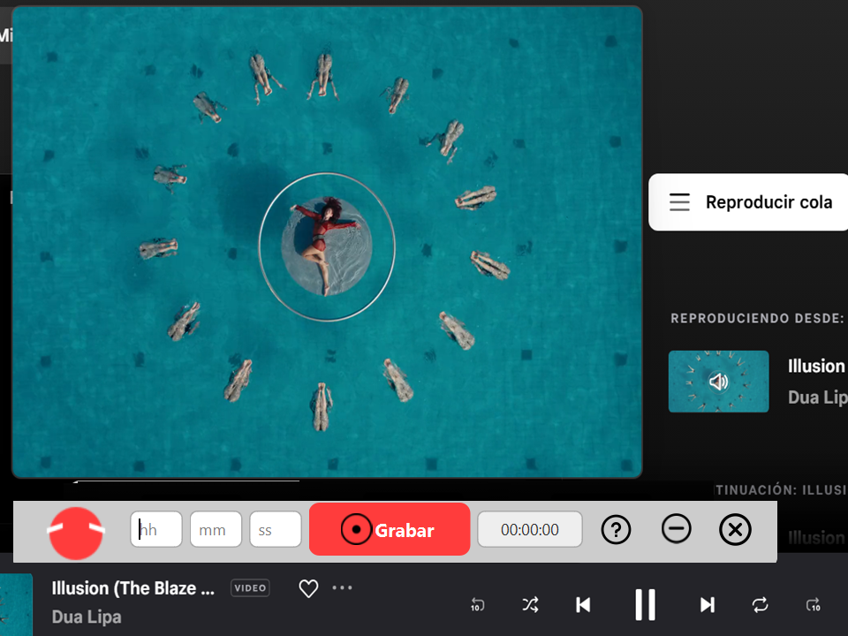This screenshot has width=848, height=636.
Task: Rewind 10 seconds
Action: coord(477,605)
